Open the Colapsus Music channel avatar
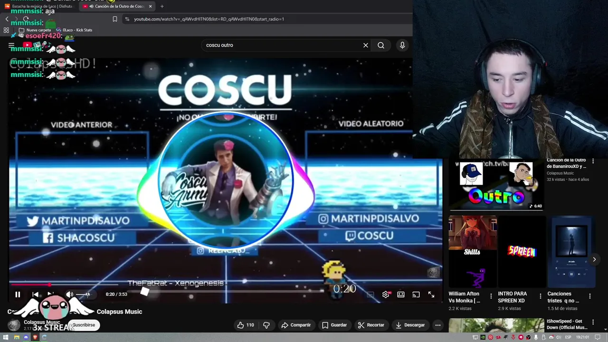Screen dimensions: 608x342 pyautogui.click(x=14, y=325)
